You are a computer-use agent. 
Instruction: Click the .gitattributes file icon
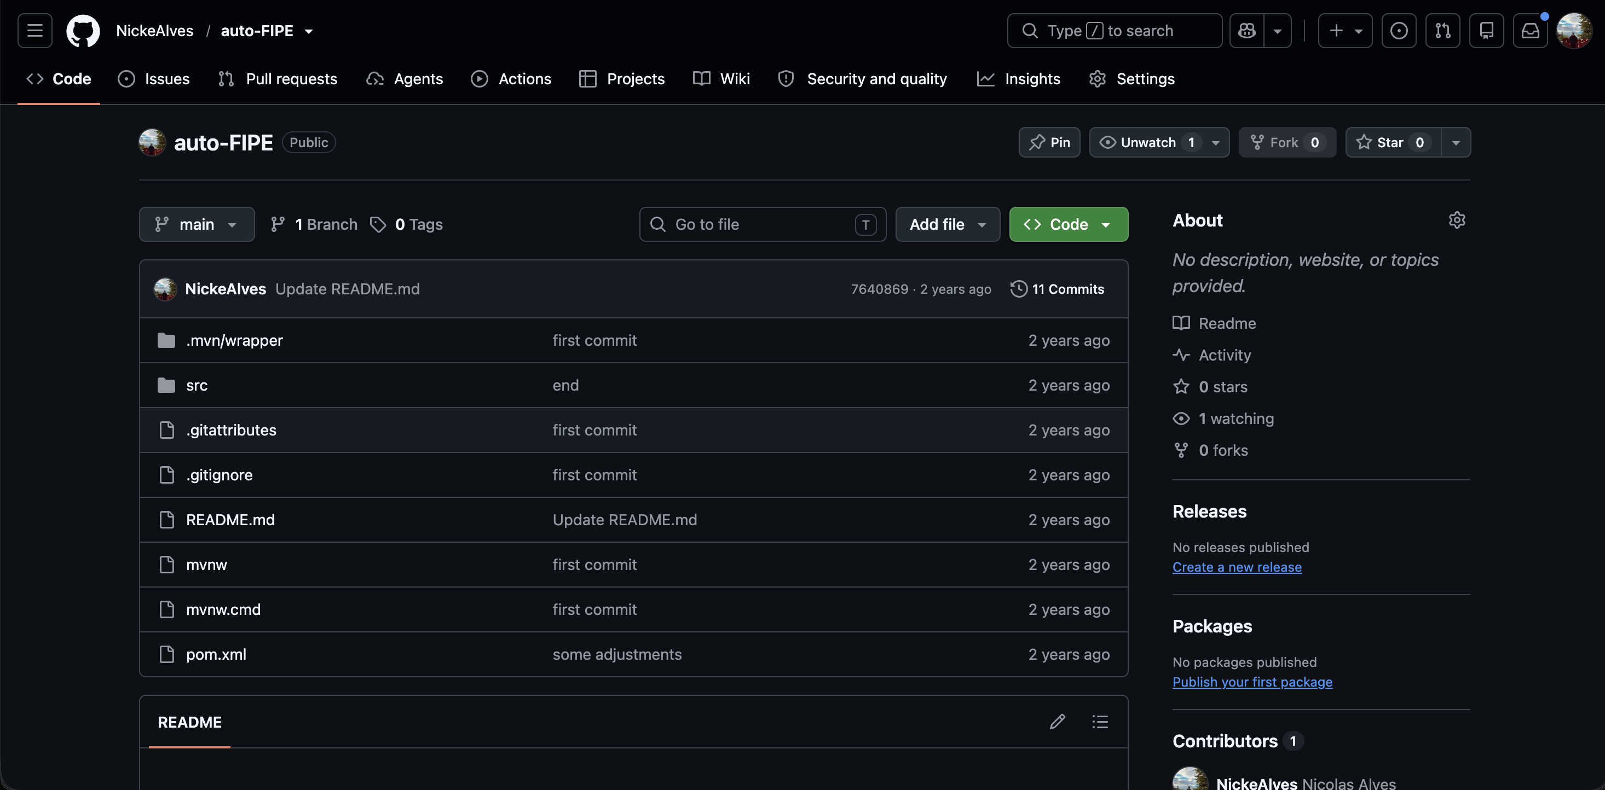coord(166,430)
